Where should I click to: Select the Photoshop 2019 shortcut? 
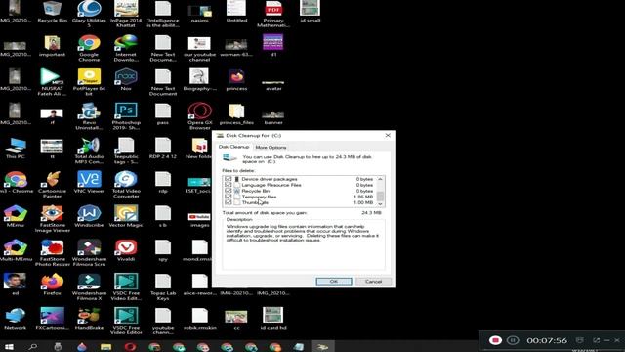click(126, 116)
